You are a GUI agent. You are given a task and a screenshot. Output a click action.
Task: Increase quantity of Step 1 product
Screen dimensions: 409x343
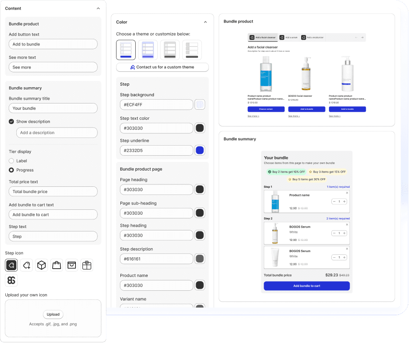[x=346, y=202]
